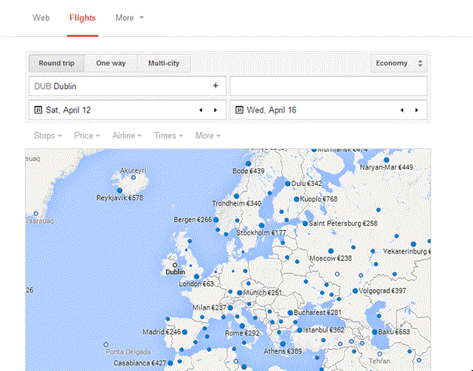
Task: Select the Round trip option
Action: [58, 63]
